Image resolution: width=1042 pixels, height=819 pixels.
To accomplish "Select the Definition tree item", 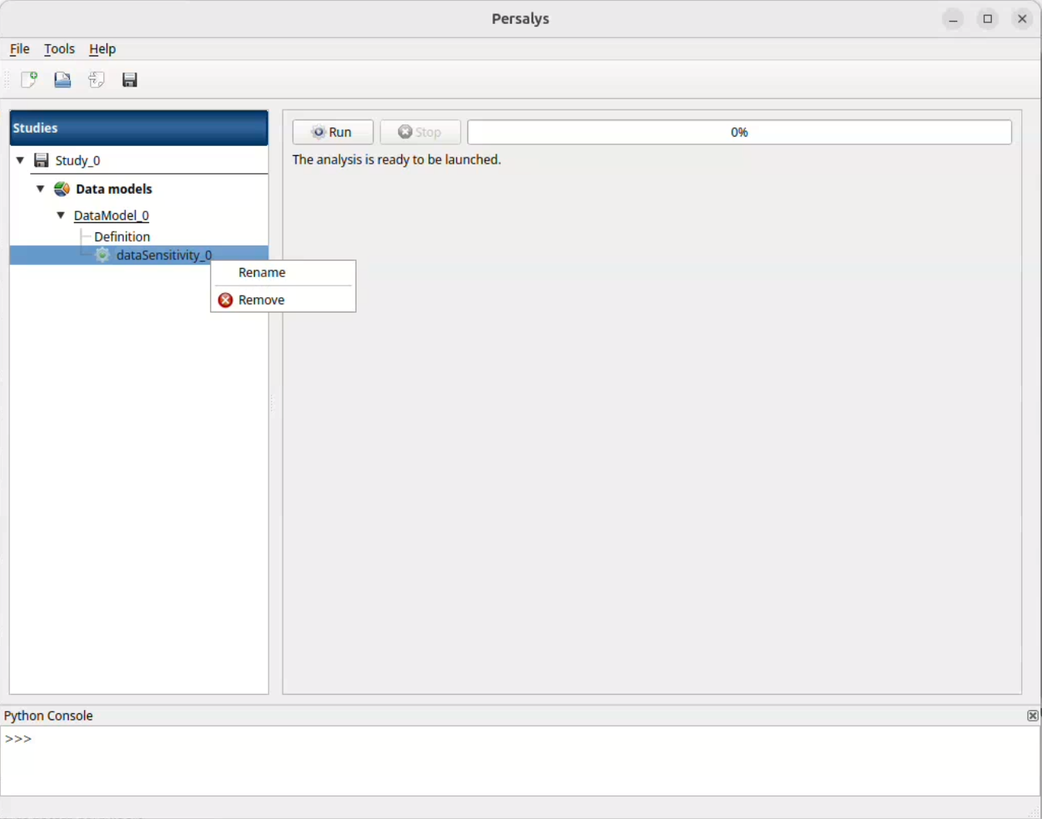I will tap(122, 237).
